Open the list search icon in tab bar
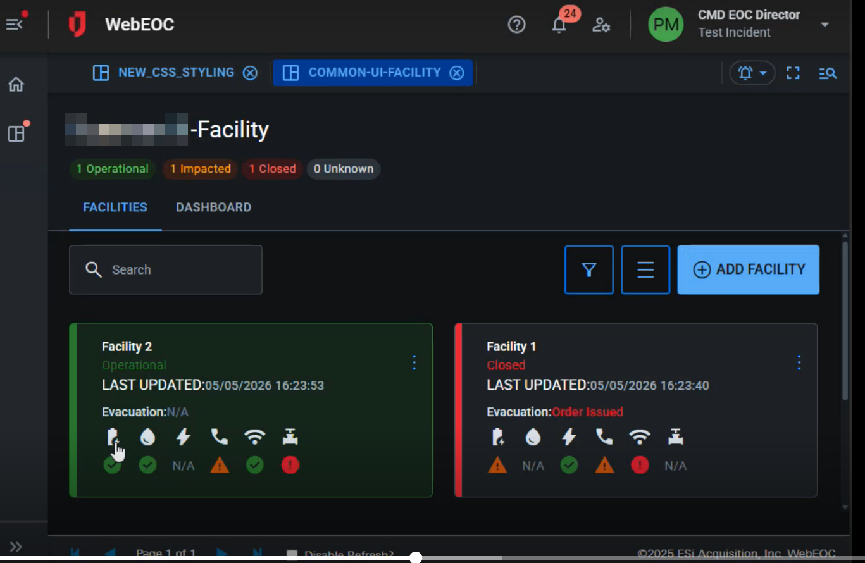This screenshot has height=563, width=865. tap(828, 73)
